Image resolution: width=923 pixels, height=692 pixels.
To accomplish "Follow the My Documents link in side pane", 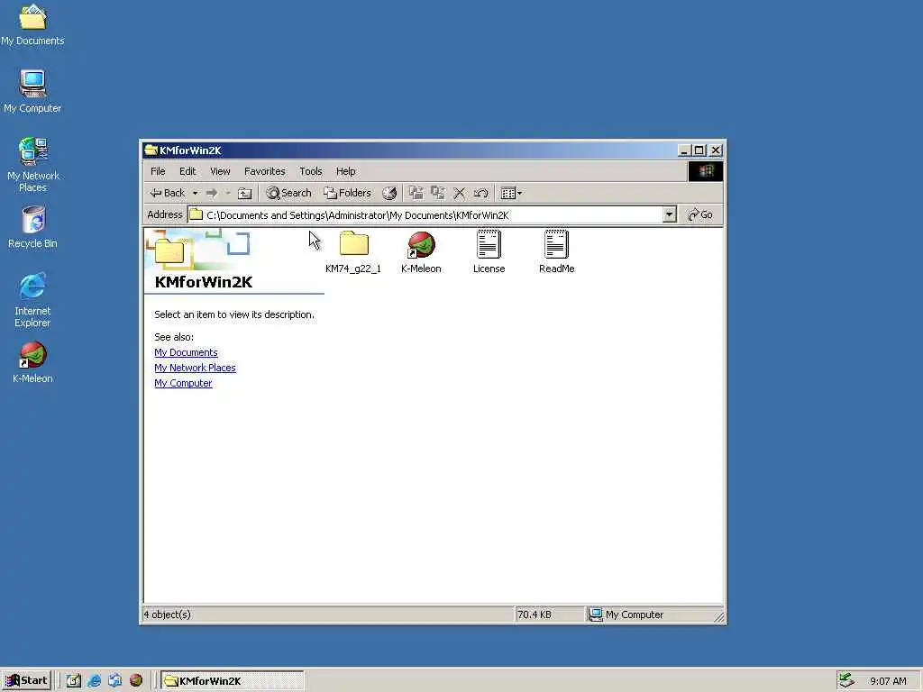I will pos(186,352).
